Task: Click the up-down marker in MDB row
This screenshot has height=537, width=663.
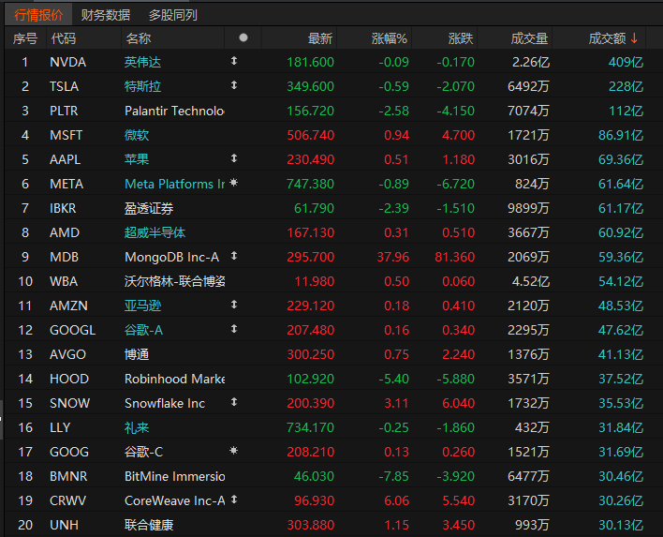Action: pyautogui.click(x=234, y=256)
